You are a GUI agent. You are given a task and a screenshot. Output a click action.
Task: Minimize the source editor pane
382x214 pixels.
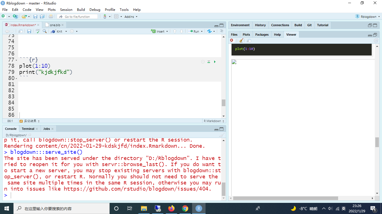(216, 25)
